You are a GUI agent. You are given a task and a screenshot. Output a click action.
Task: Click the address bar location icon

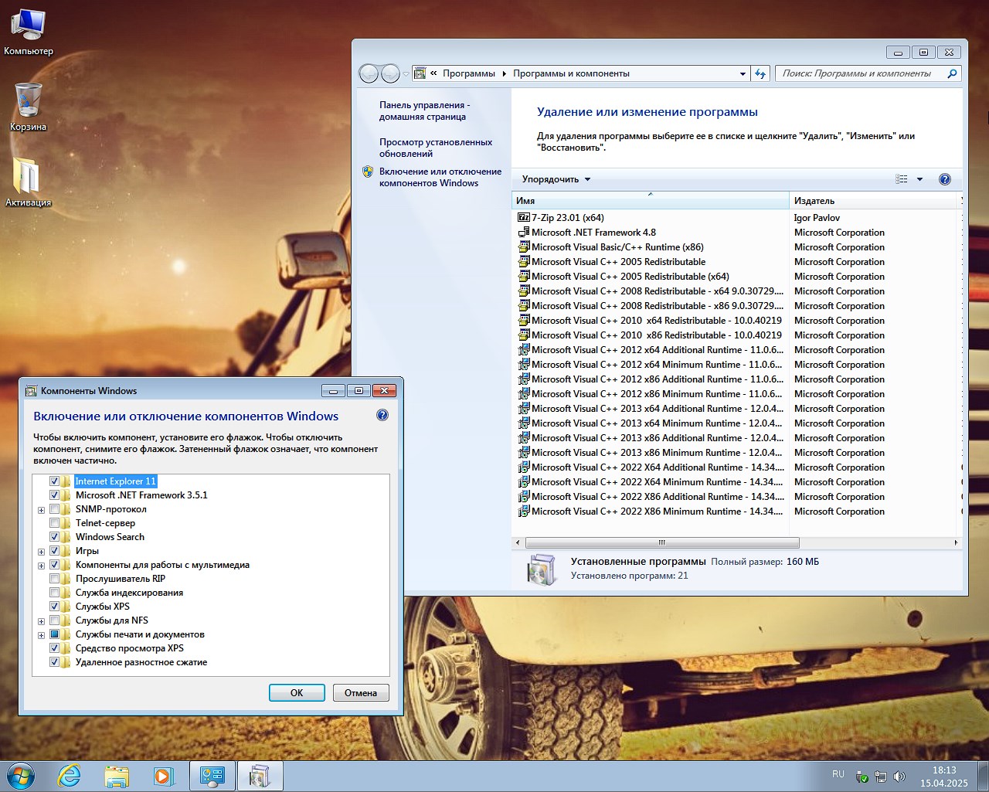[x=420, y=73]
